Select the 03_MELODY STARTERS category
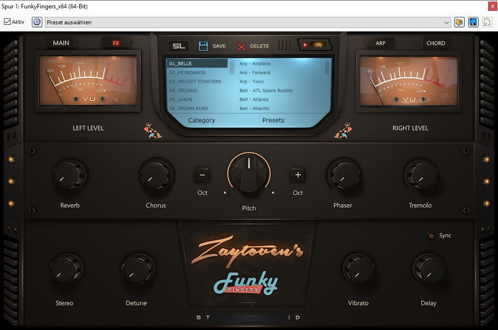The width and height of the screenshot is (498, 330). pyautogui.click(x=197, y=81)
